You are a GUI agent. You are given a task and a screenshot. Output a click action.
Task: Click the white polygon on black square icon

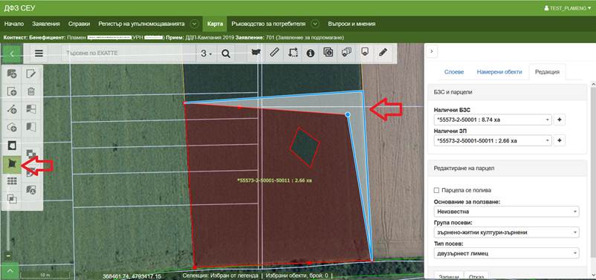pos(12,146)
